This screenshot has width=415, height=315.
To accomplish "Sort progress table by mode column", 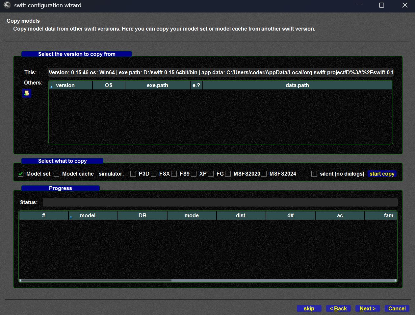I will (x=192, y=215).
